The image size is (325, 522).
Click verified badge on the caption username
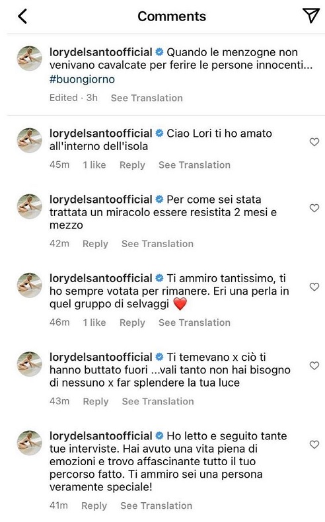click(160, 52)
